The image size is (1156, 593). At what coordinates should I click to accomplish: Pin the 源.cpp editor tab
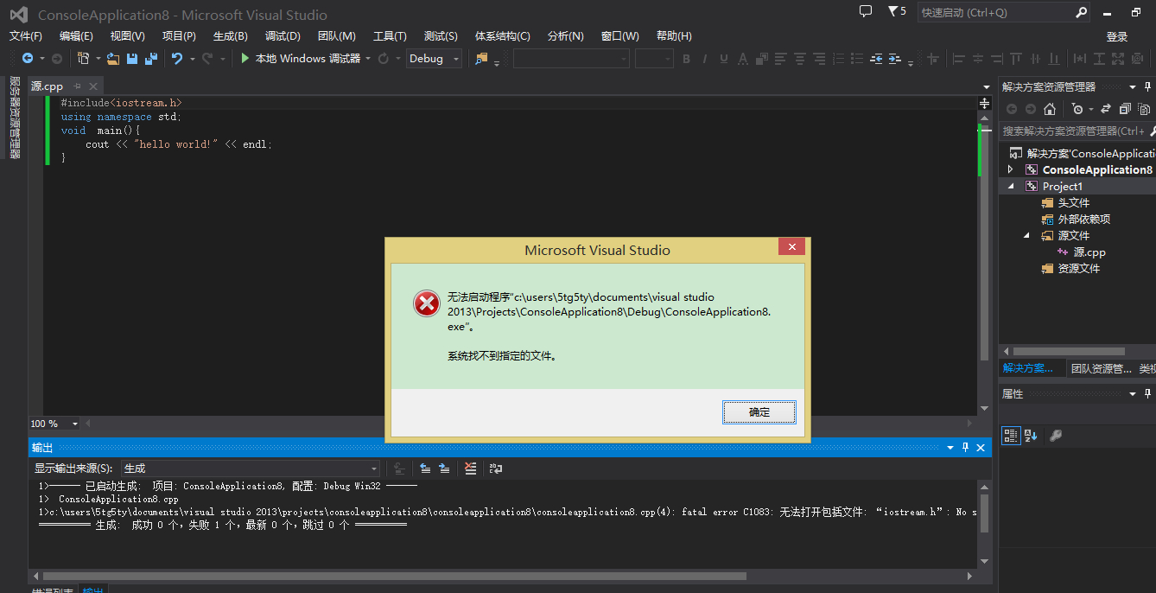coord(78,86)
